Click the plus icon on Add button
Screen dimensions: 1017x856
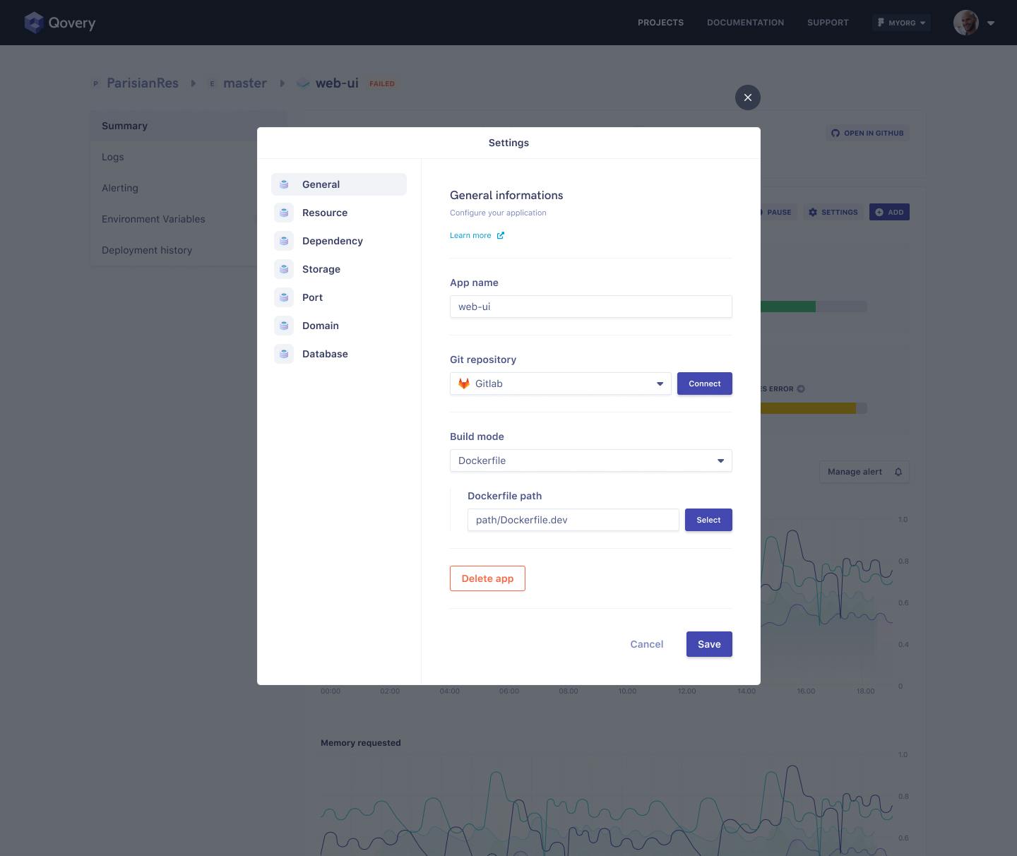[x=879, y=212]
